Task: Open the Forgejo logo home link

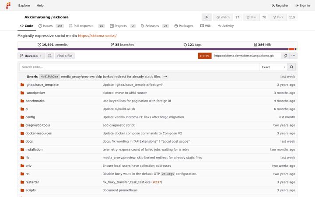Action: point(8,5)
